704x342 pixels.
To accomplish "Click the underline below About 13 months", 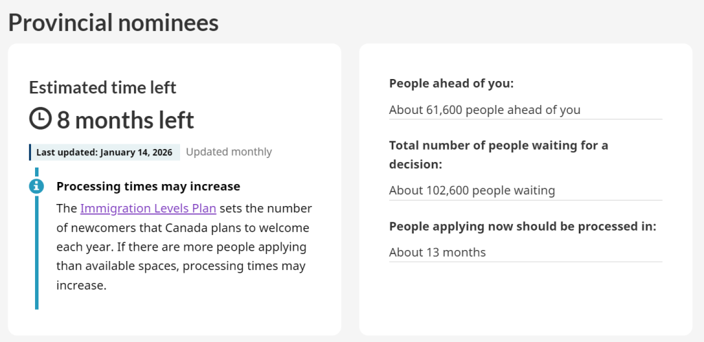I will pyautogui.click(x=525, y=262).
